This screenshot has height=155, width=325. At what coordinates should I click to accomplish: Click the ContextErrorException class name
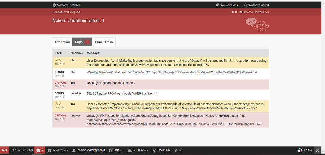point(66,12)
